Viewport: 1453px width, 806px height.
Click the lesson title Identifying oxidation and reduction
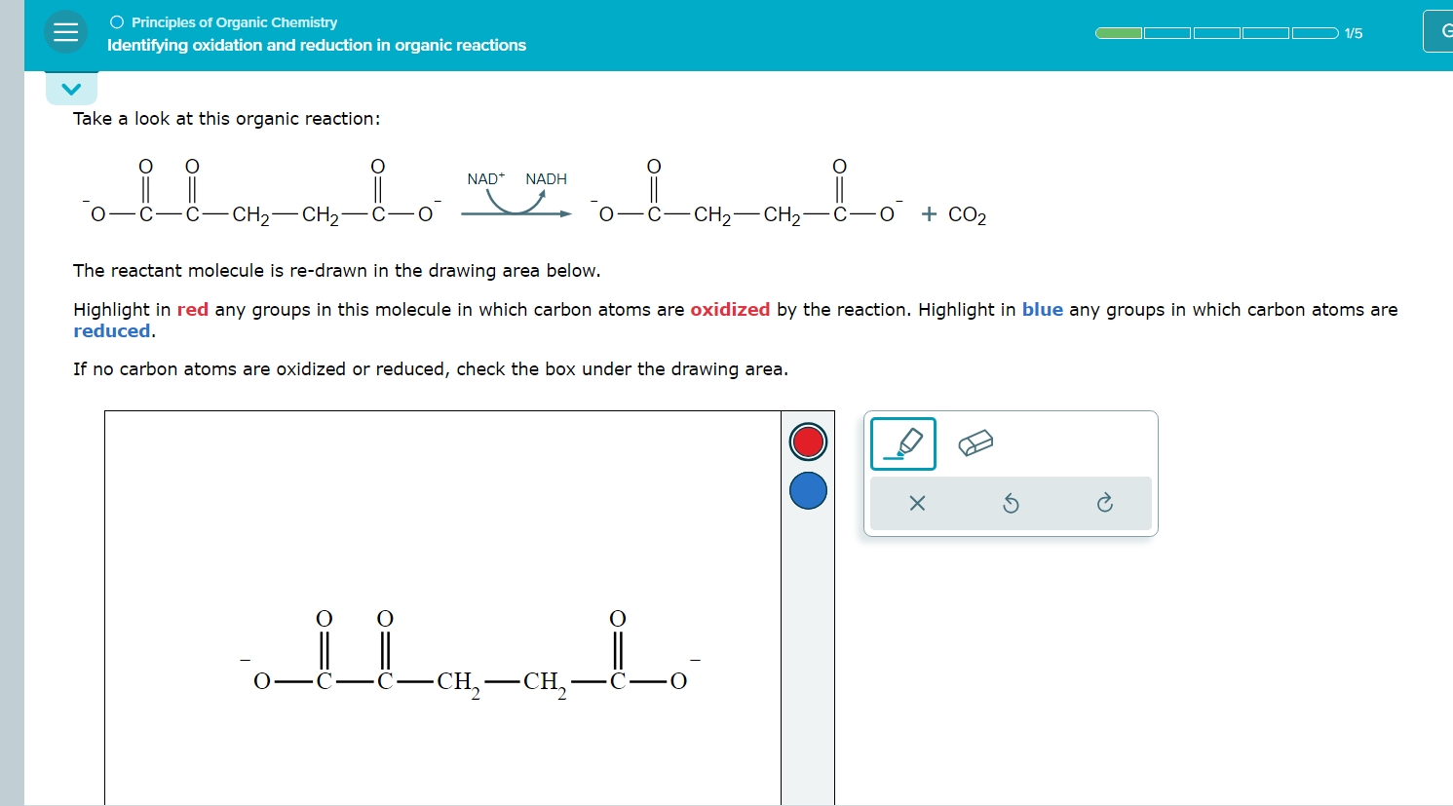click(x=317, y=45)
